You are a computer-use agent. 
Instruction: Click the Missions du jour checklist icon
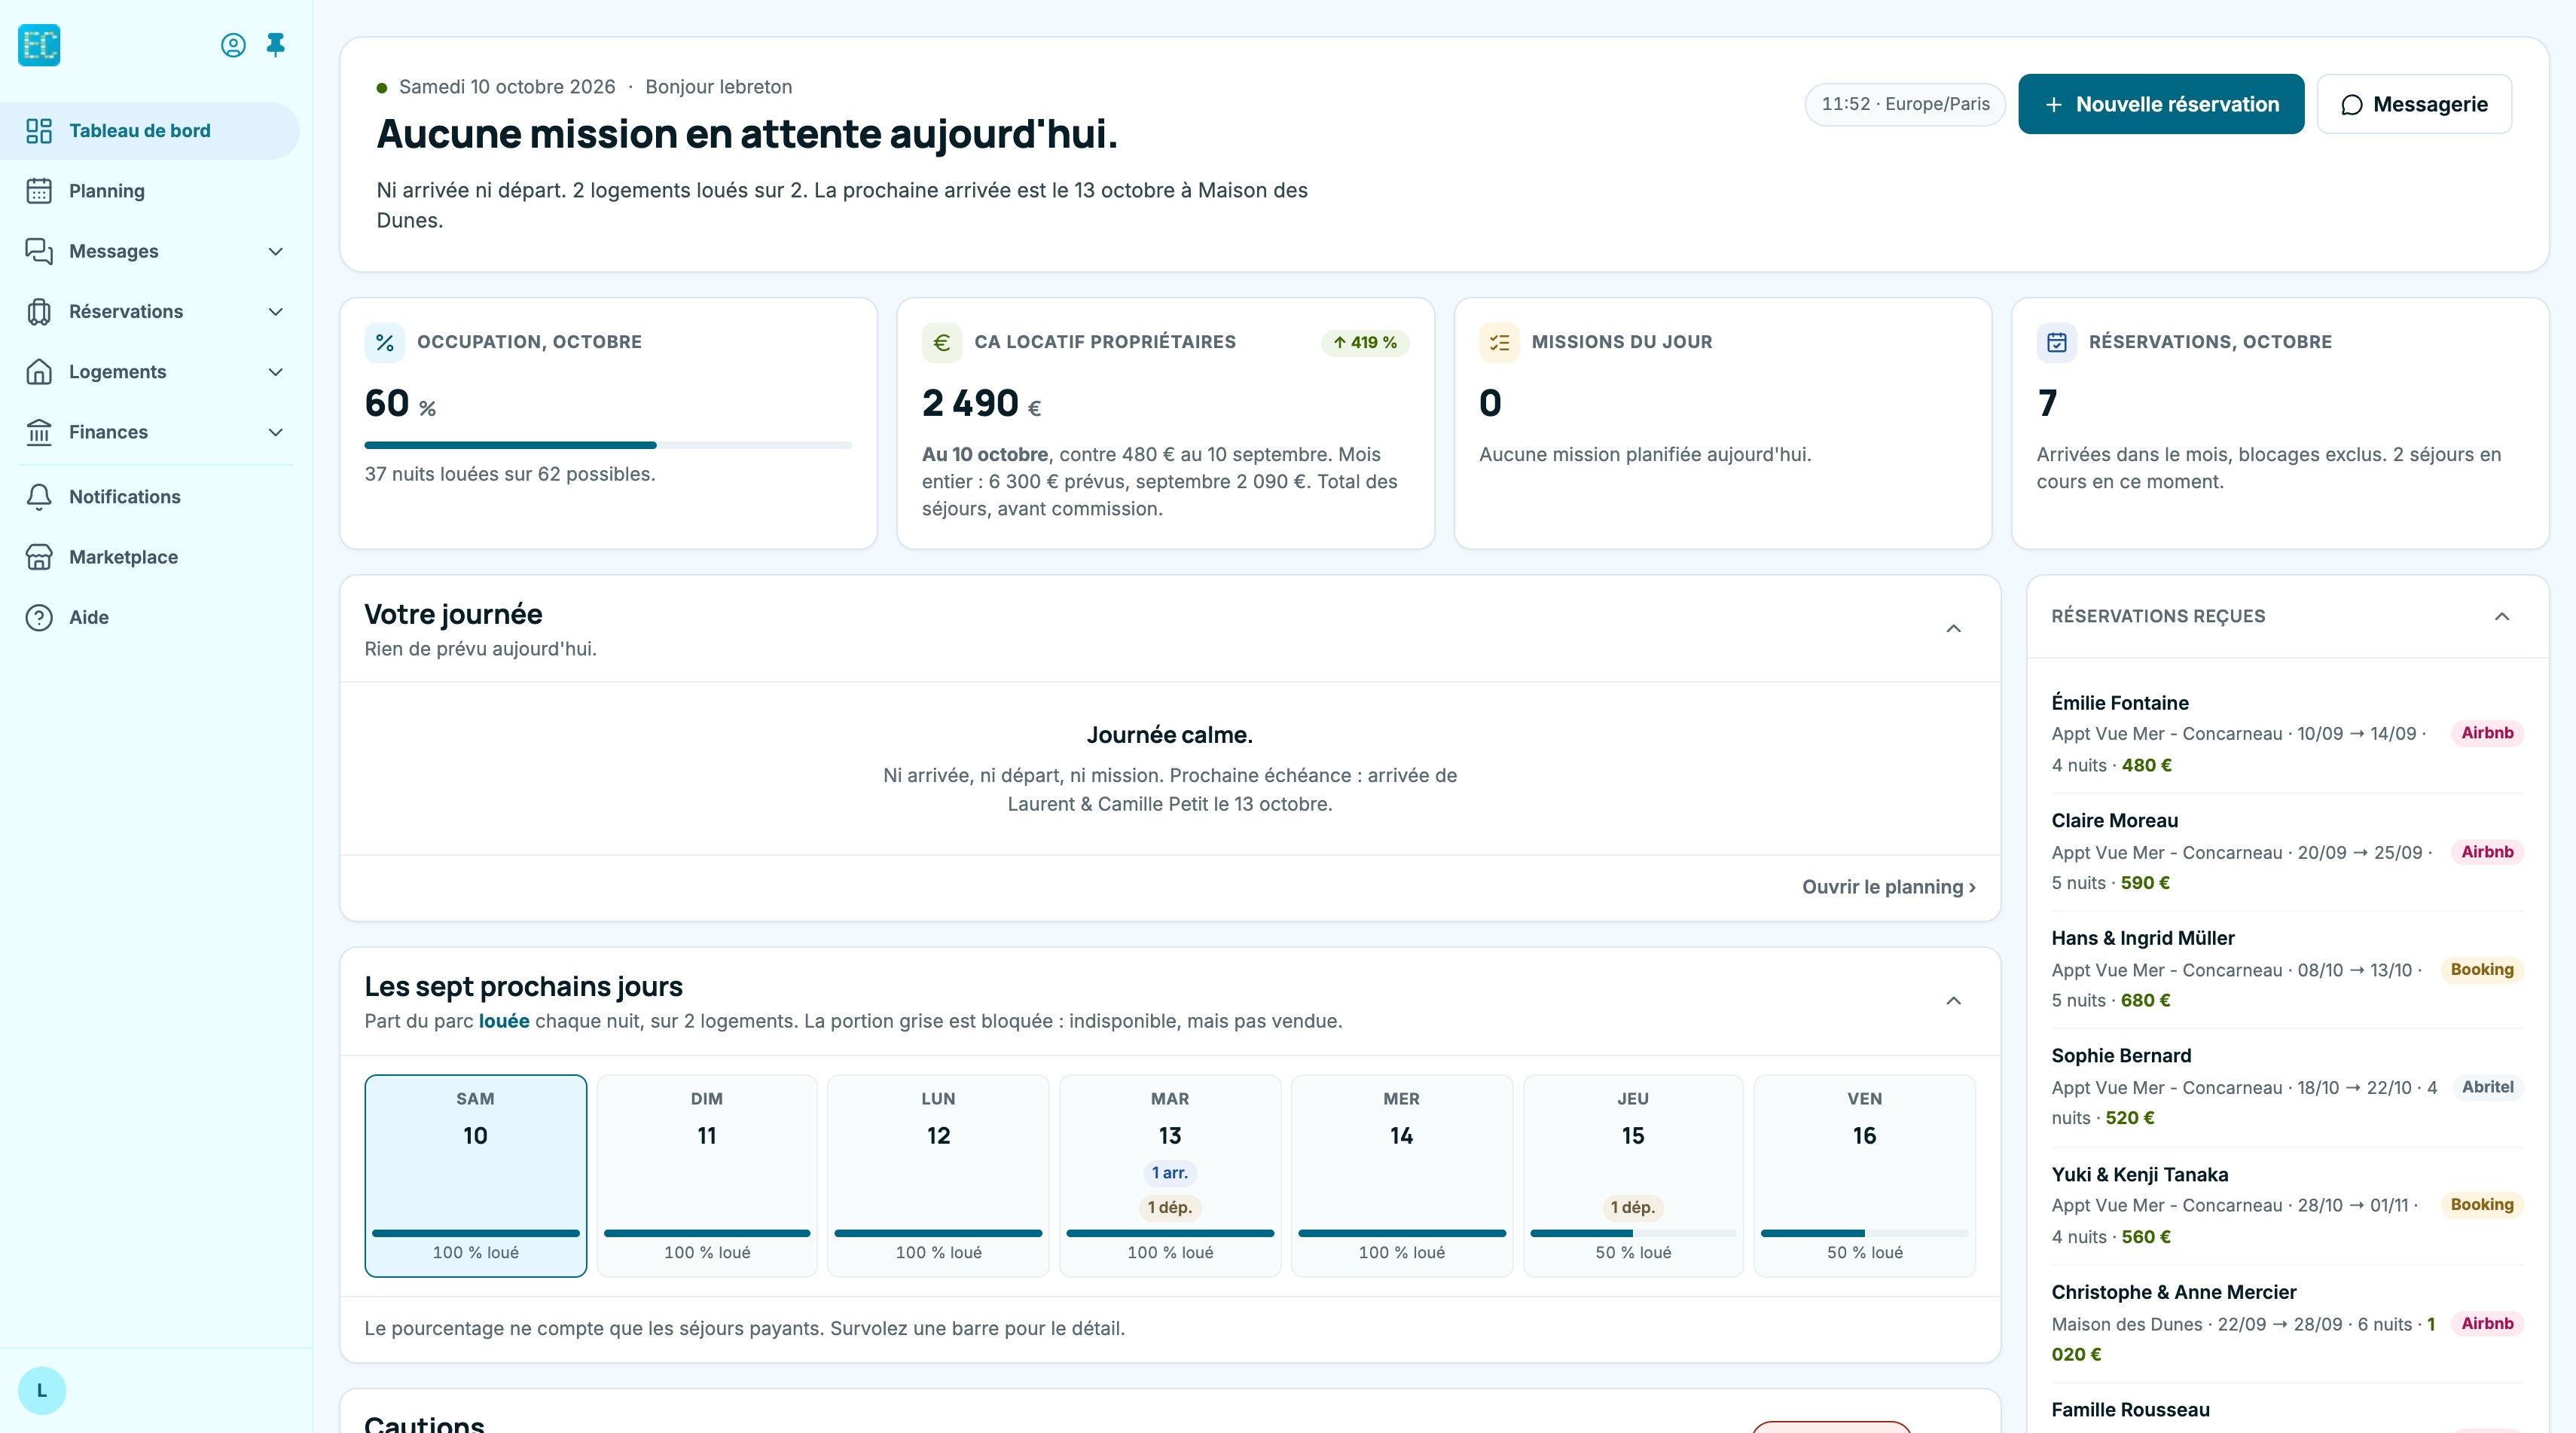(1499, 343)
